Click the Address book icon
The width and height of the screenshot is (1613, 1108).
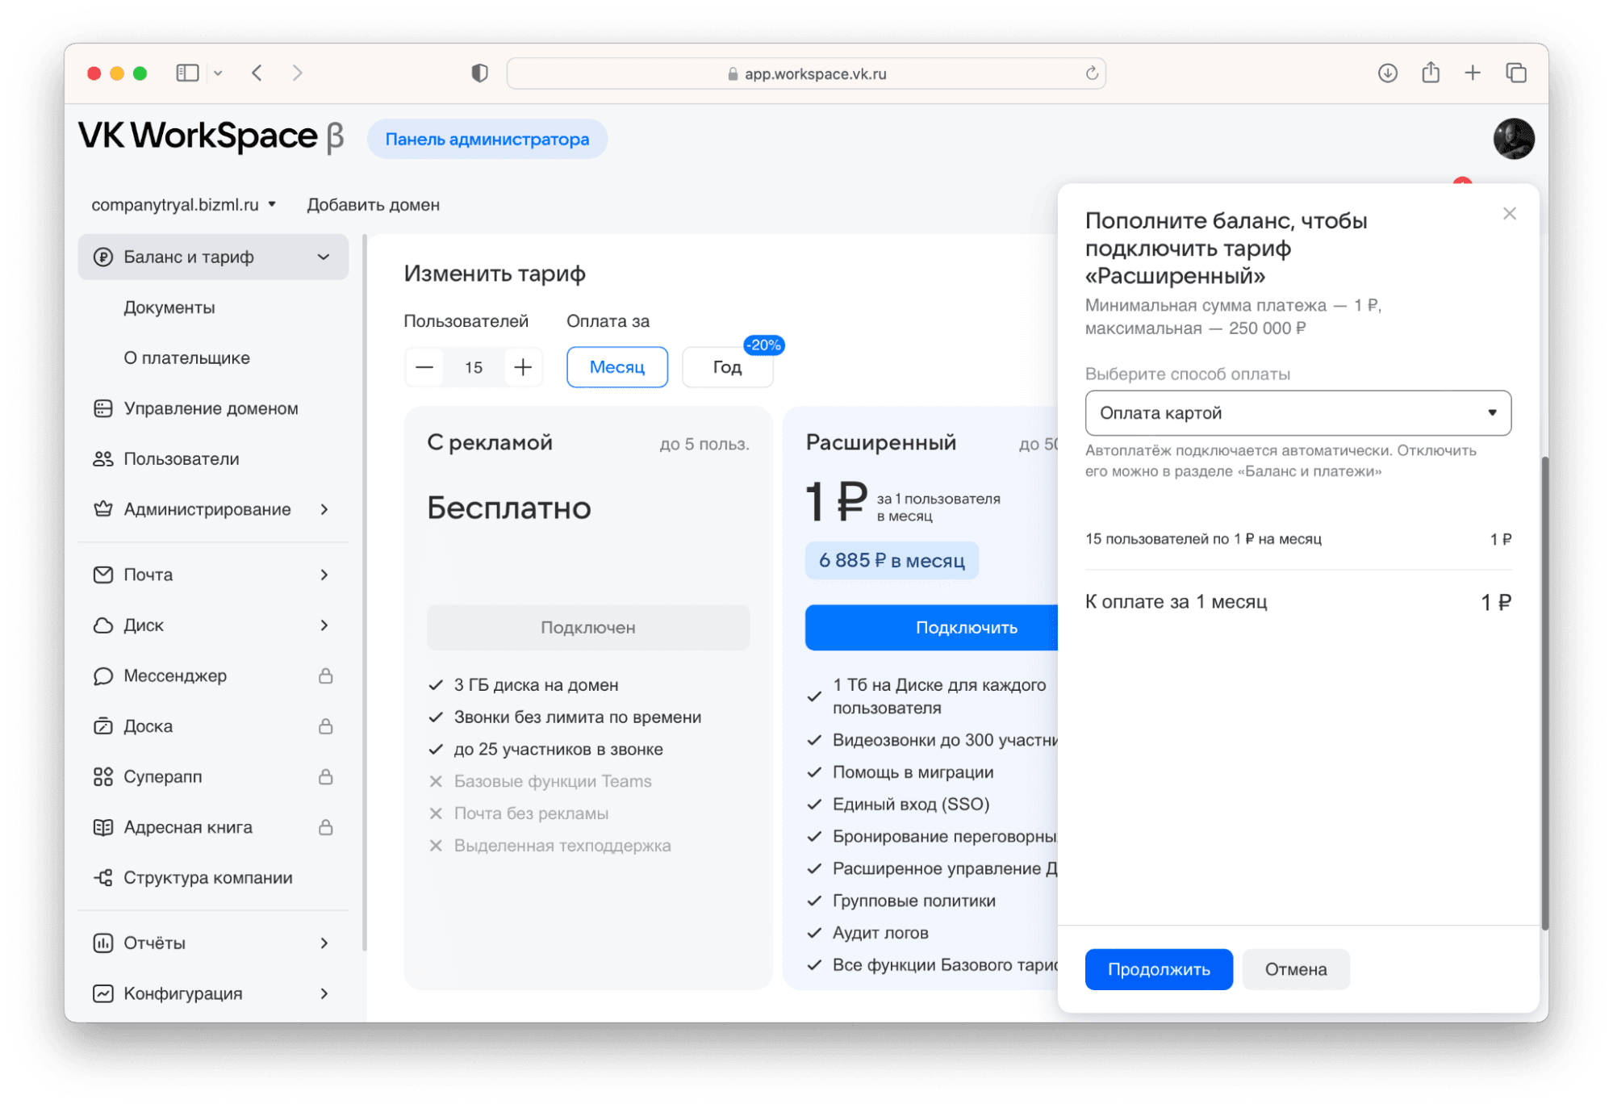tap(102, 827)
